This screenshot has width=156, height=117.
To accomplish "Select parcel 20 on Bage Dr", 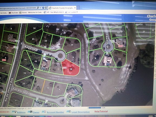I will click(72, 45).
